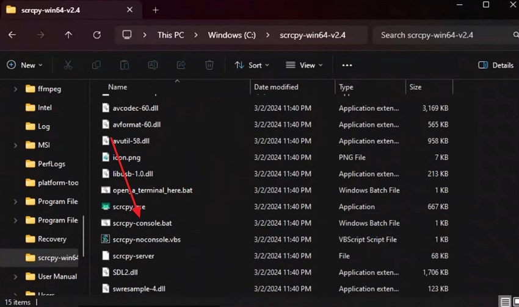Click the scrcpy-server blank file icon
Image resolution: width=519 pixels, height=307 pixels.
click(x=105, y=255)
